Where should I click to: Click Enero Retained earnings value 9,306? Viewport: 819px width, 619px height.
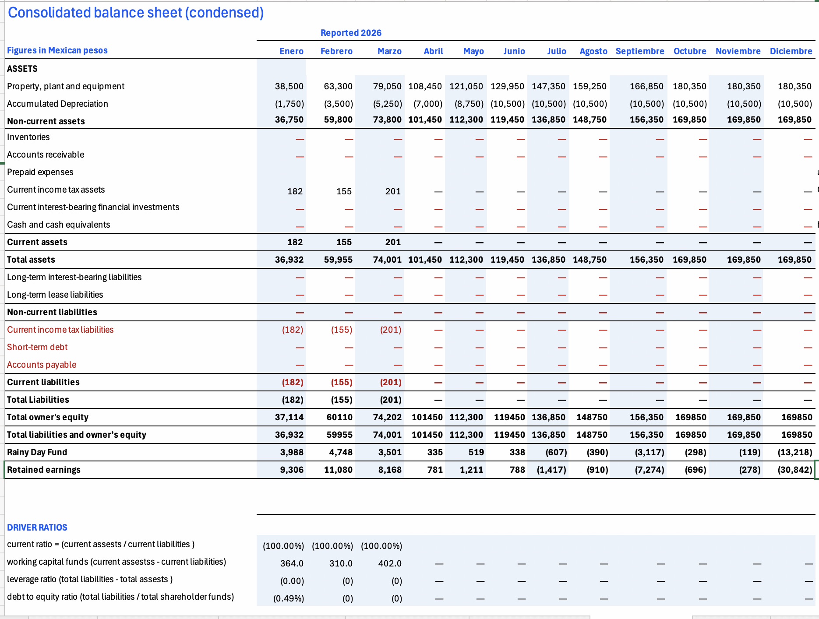tap(292, 470)
